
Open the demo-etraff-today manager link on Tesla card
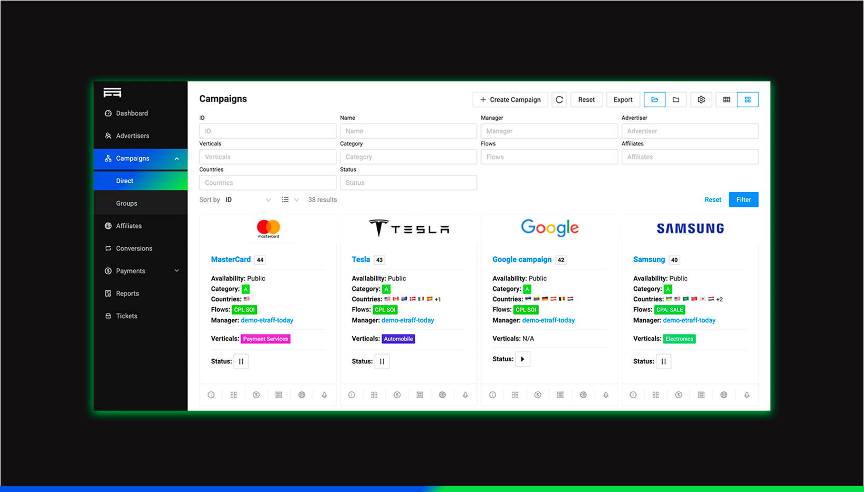pos(407,320)
